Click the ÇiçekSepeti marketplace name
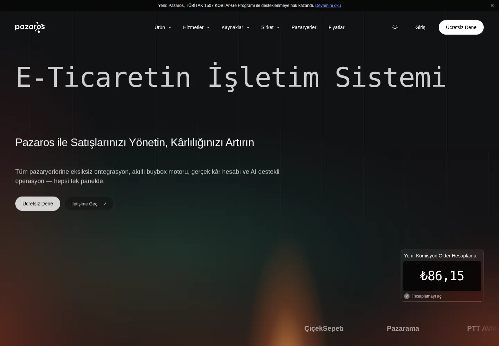The image size is (499, 346). [324, 328]
